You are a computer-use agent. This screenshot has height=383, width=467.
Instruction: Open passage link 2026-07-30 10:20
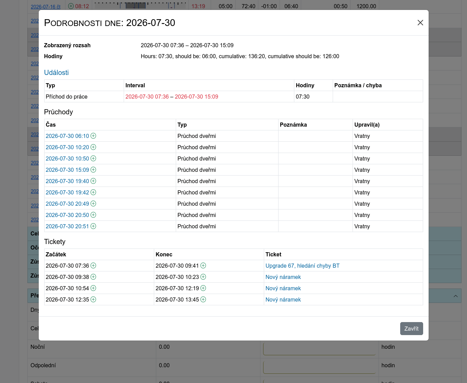67,147
